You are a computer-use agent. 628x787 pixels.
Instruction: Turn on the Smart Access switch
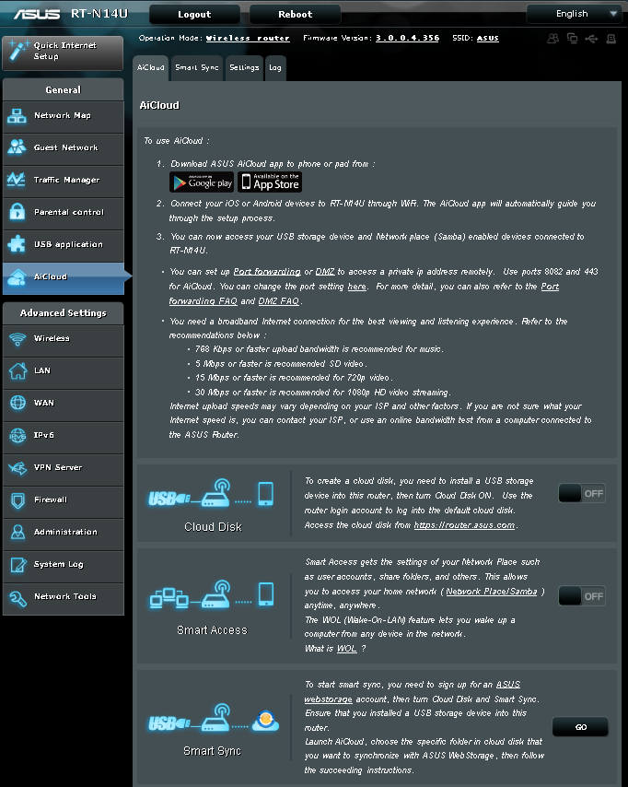(x=582, y=596)
